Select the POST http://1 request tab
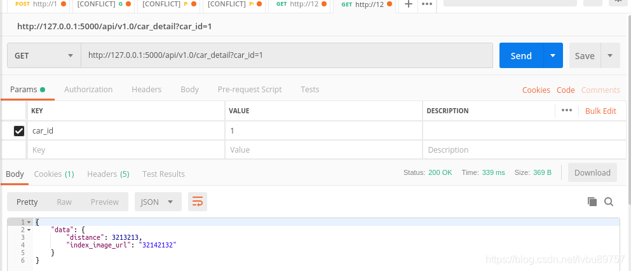Screen dimensions: 631x271 pyautogui.click(x=40, y=4)
